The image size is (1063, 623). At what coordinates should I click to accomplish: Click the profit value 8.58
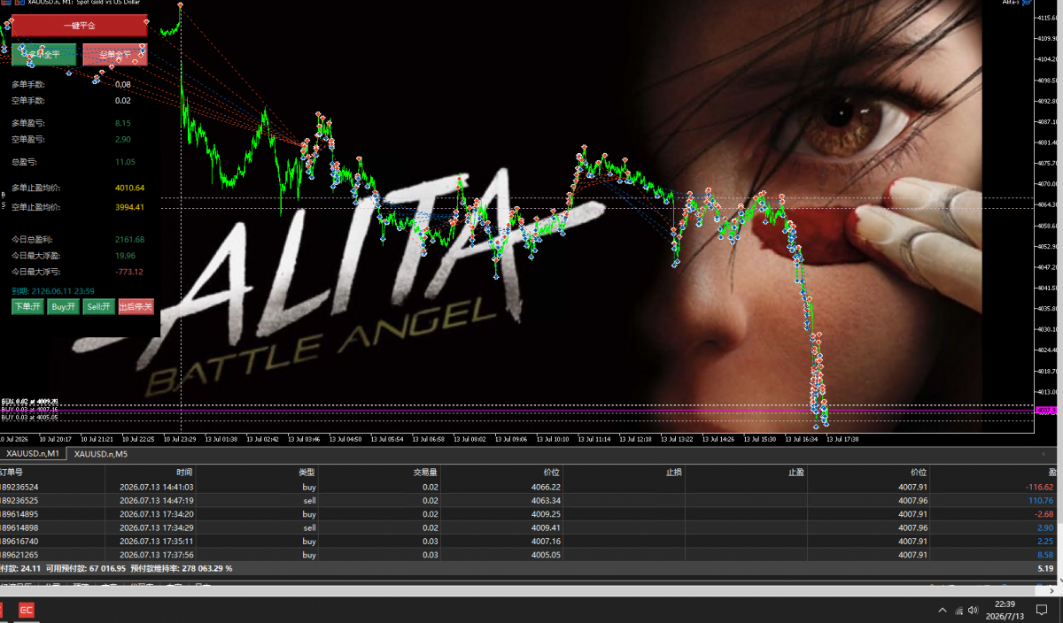(x=1047, y=556)
